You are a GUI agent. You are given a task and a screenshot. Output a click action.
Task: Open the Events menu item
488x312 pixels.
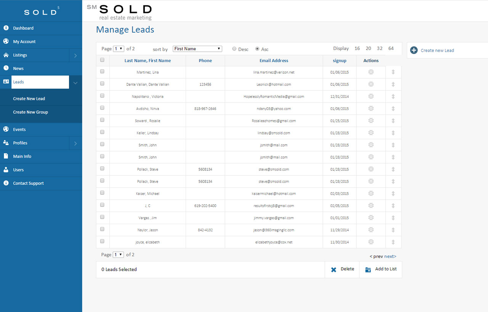[19, 129]
